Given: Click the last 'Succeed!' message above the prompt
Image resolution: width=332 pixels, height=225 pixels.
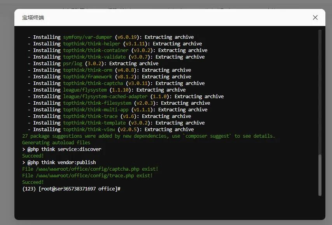Looking at the screenshot, I should [x=33, y=182].
